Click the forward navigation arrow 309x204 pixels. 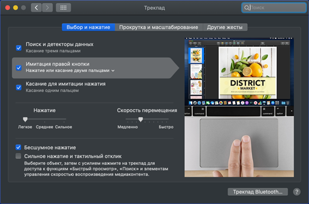[47, 8]
